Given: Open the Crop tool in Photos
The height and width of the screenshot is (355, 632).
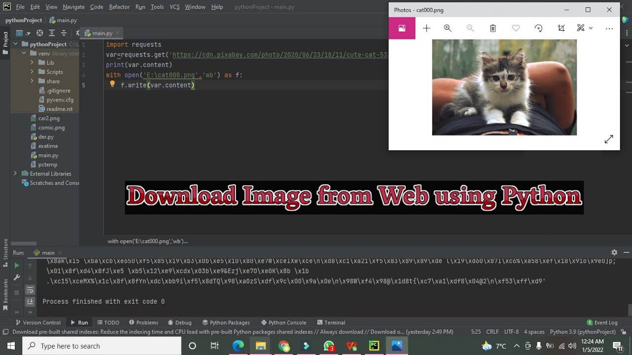Looking at the screenshot, I should 561,28.
